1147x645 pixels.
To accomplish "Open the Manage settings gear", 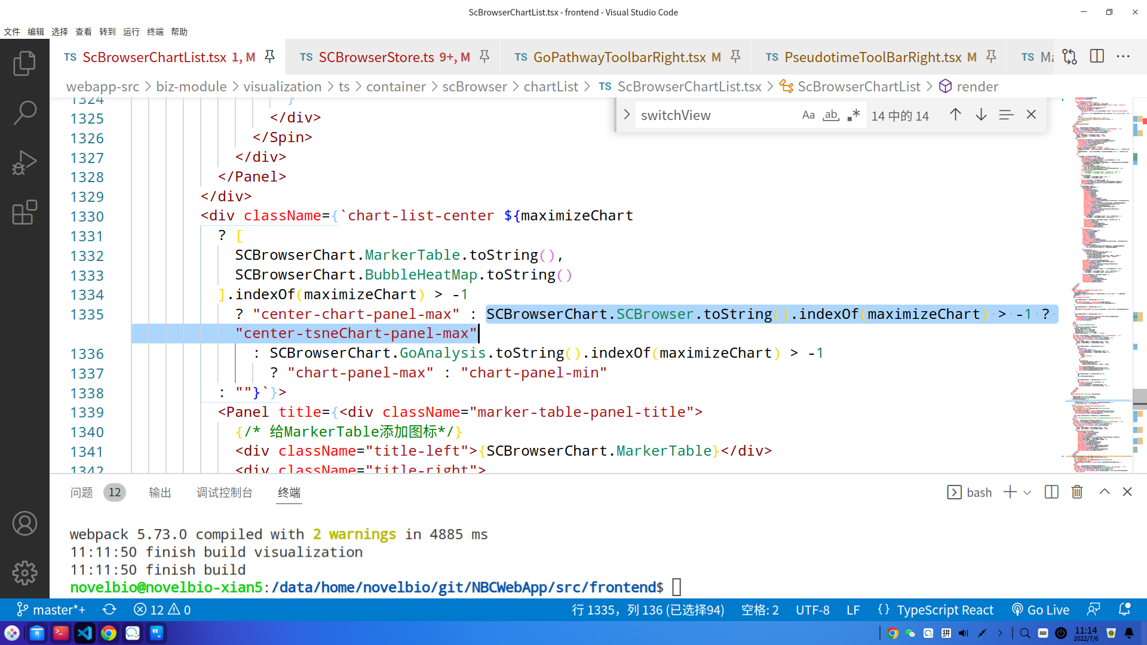I will [24, 573].
